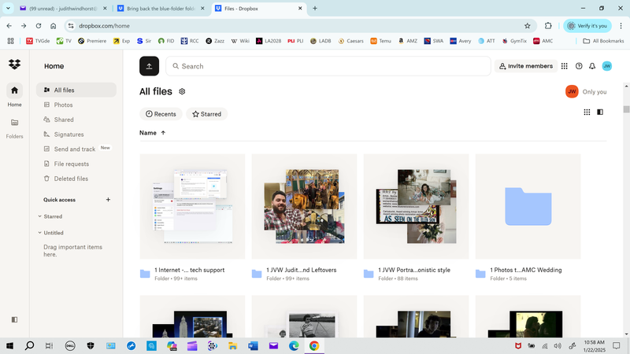The image size is (630, 354).
Task: Open the 1 Photos AMC Wedding folder thumbnail
Action: click(528, 206)
